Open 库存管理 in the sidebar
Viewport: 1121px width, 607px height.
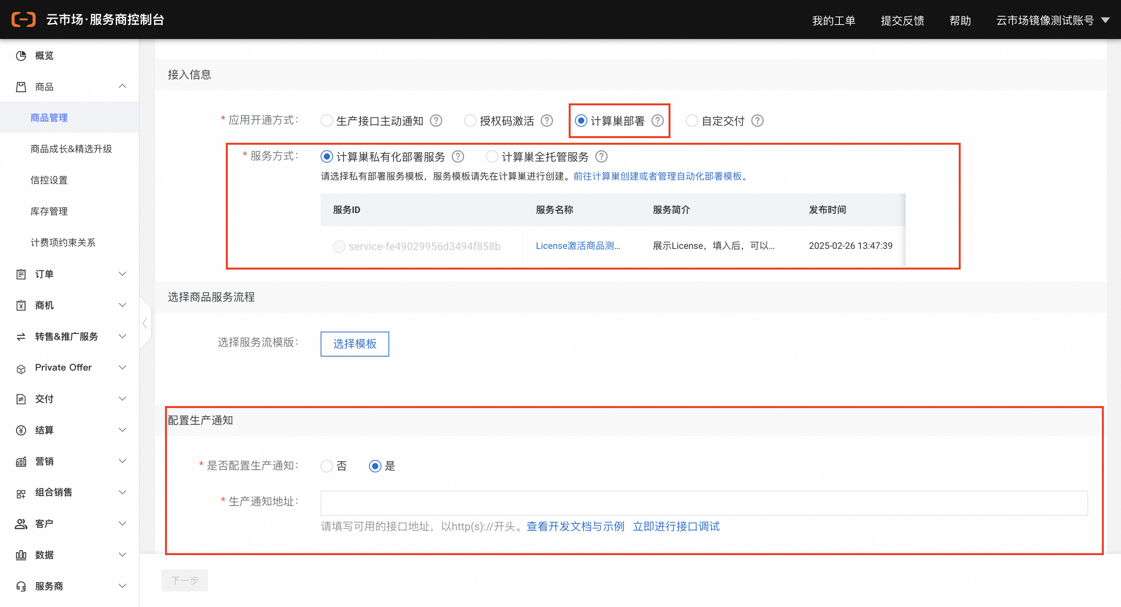point(49,211)
